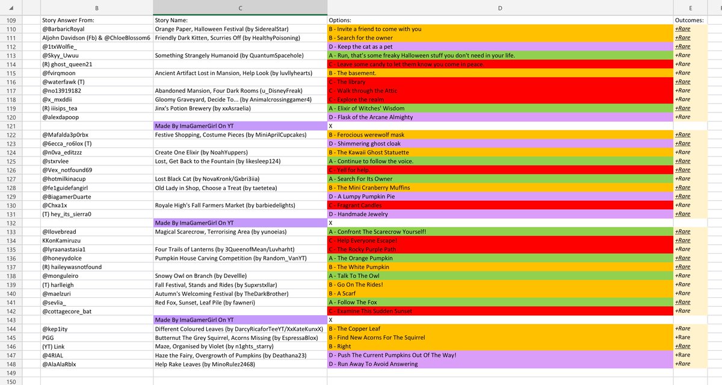Click 'B - The Copper Leaf' cell
This screenshot has height=385, width=722.
[x=500, y=328]
